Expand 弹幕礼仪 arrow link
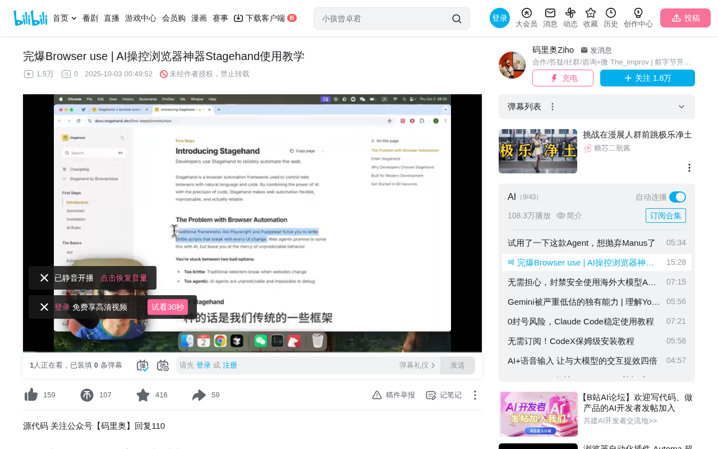 417,365
